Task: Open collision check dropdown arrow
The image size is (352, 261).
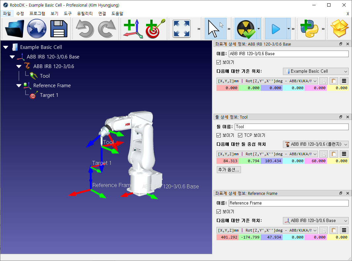Action: 258,29
